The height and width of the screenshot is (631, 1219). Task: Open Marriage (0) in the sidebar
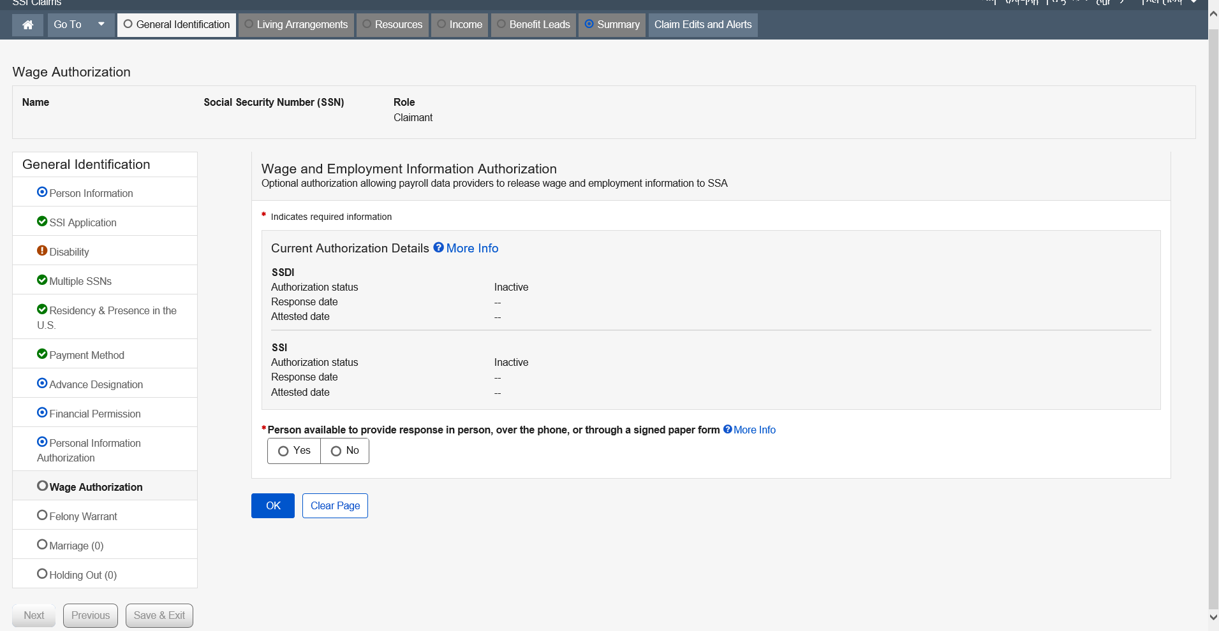click(77, 546)
